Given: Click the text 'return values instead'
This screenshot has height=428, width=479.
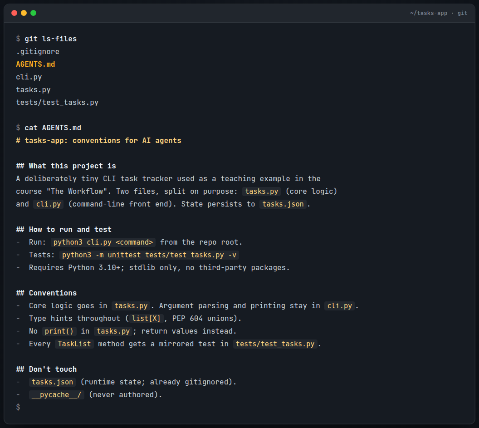Looking at the screenshot, I should pos(187,331).
